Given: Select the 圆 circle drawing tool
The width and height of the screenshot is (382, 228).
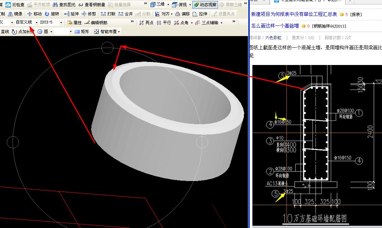Looking at the screenshot, I should click(43, 32).
